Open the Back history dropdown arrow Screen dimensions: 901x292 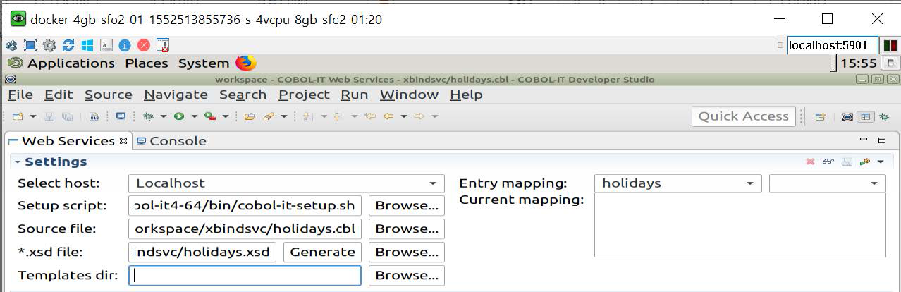(x=403, y=116)
